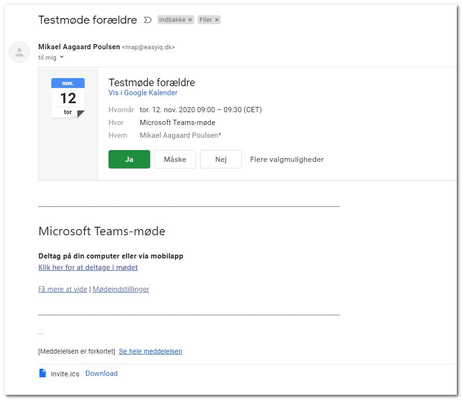Click the location text 'Microsoft Teams-møde' beside Hvor

coord(177,123)
